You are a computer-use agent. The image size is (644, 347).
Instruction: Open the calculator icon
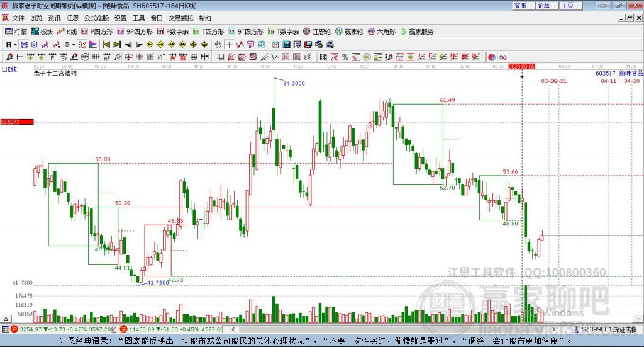pyautogui.click(x=286, y=45)
